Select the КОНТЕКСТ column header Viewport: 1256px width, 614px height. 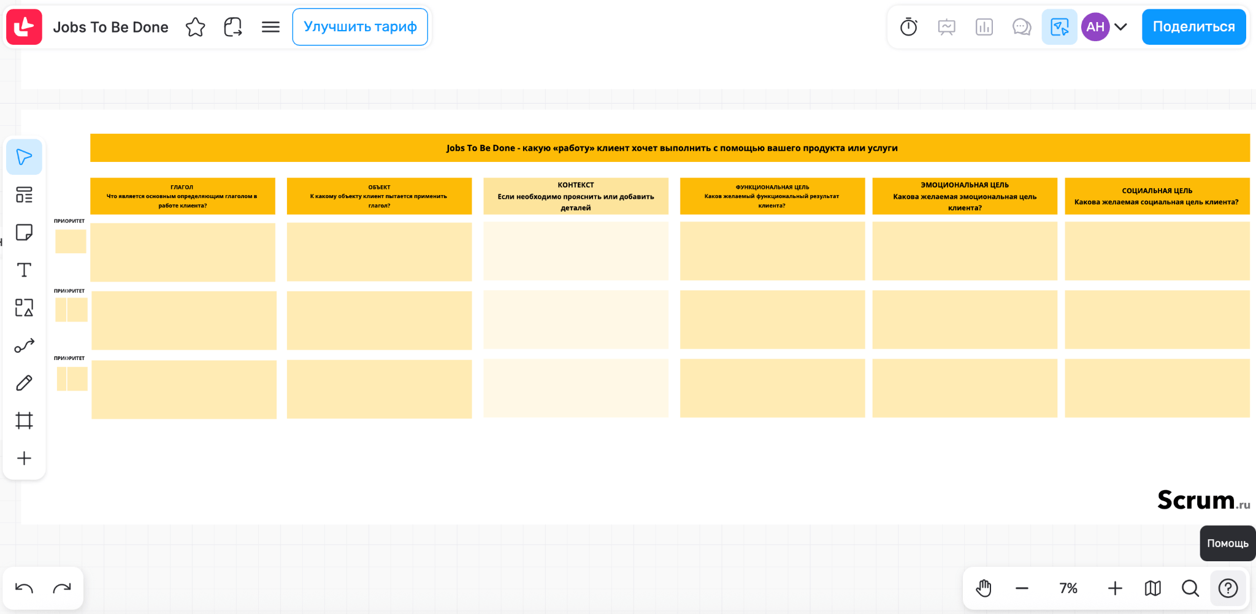576,196
